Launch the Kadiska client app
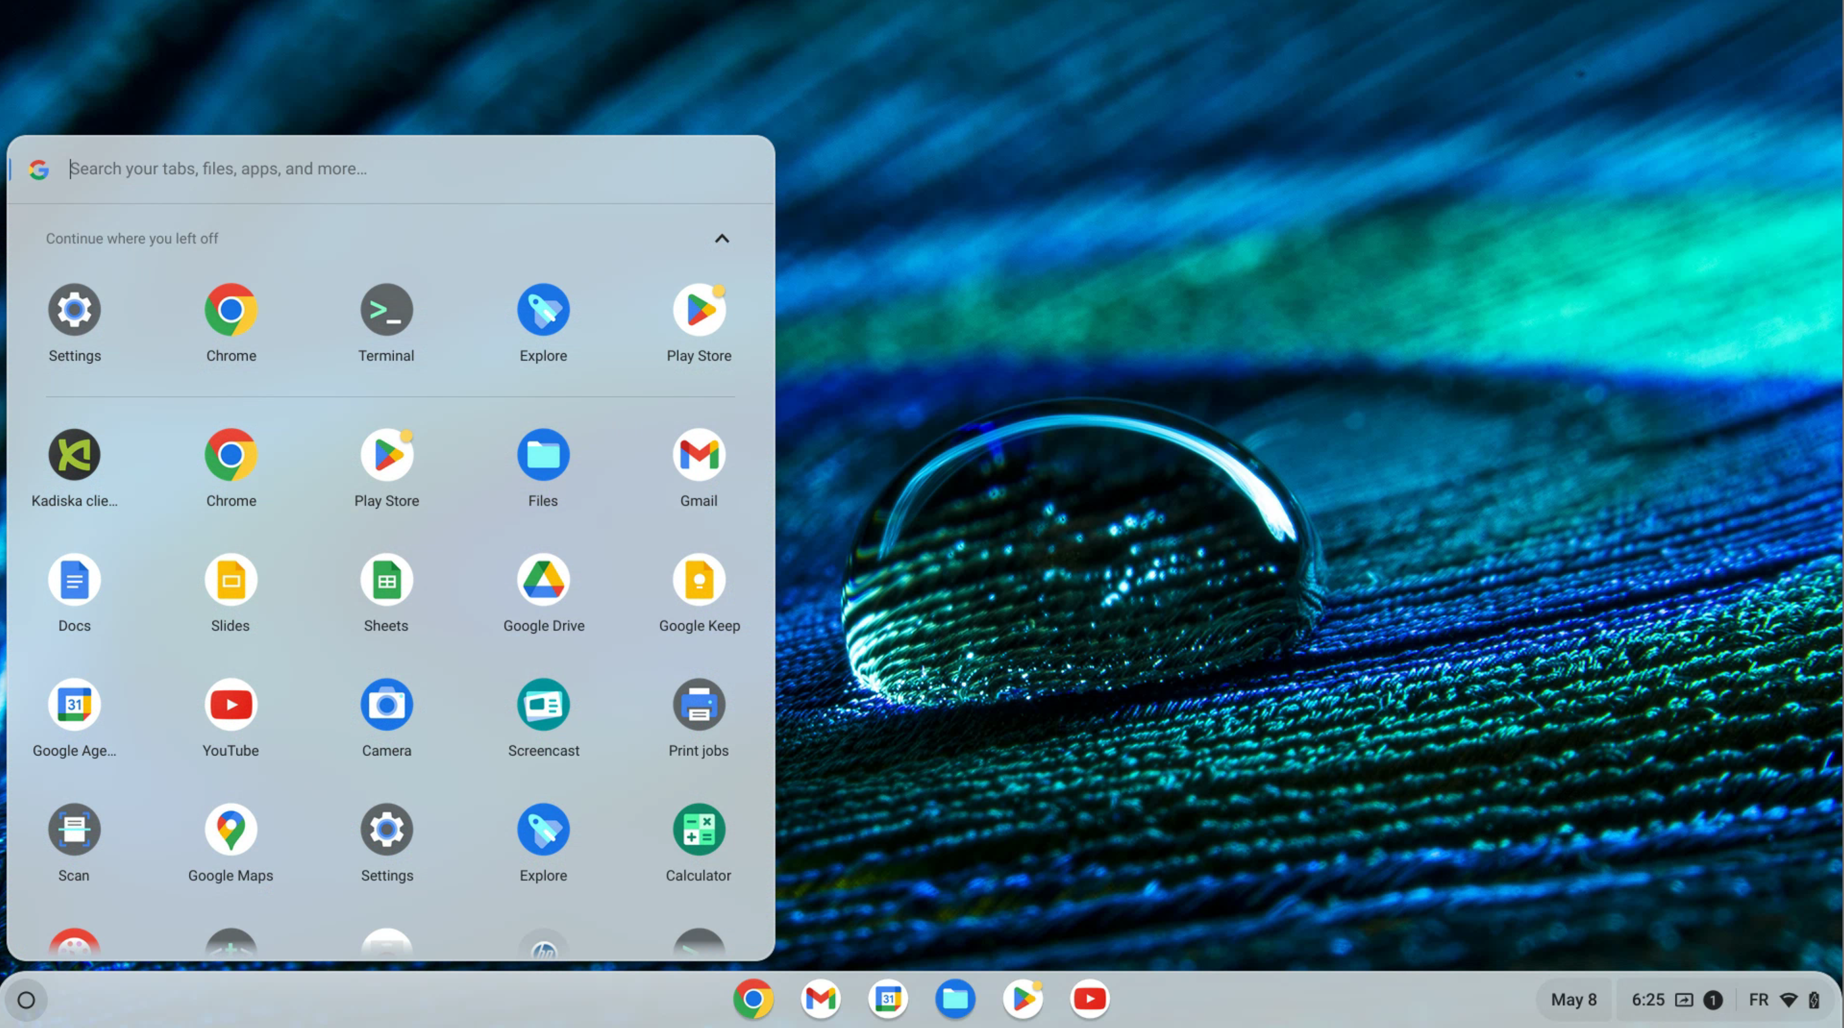The image size is (1844, 1028). (75, 455)
